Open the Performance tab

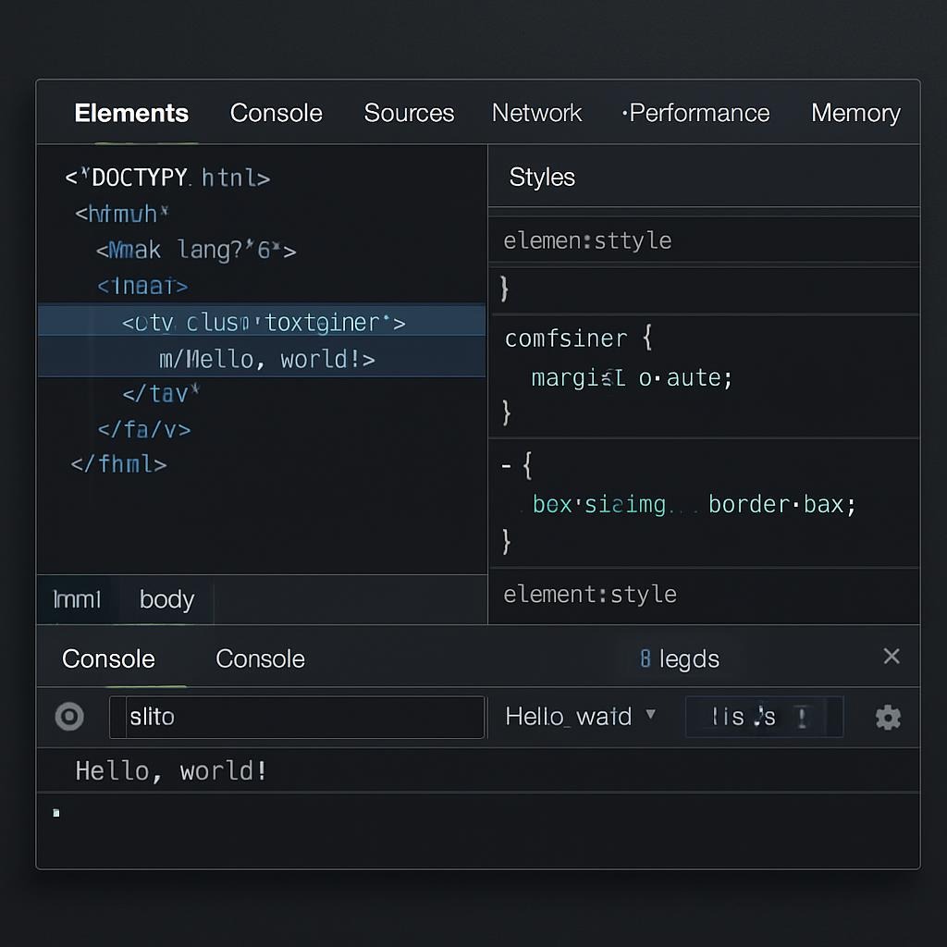(695, 113)
